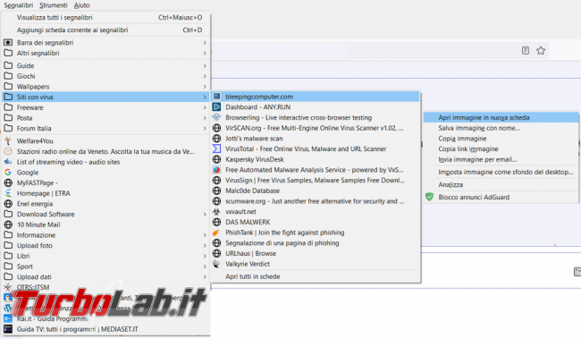Click the VirSCAN.org globe icon
Viewport: 581px width, 339px height.
point(217,128)
